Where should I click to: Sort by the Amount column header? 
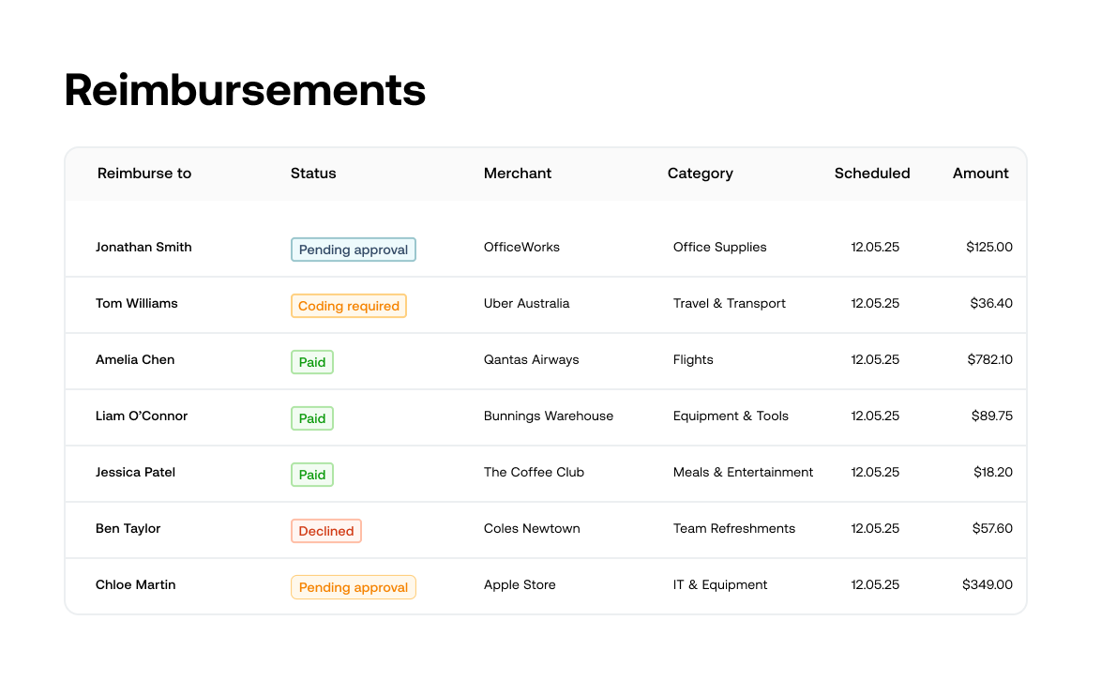coord(981,174)
